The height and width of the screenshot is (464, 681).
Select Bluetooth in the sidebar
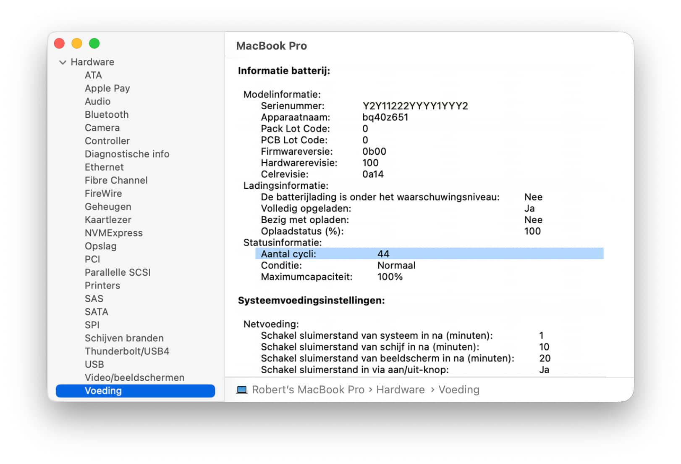coord(107,115)
